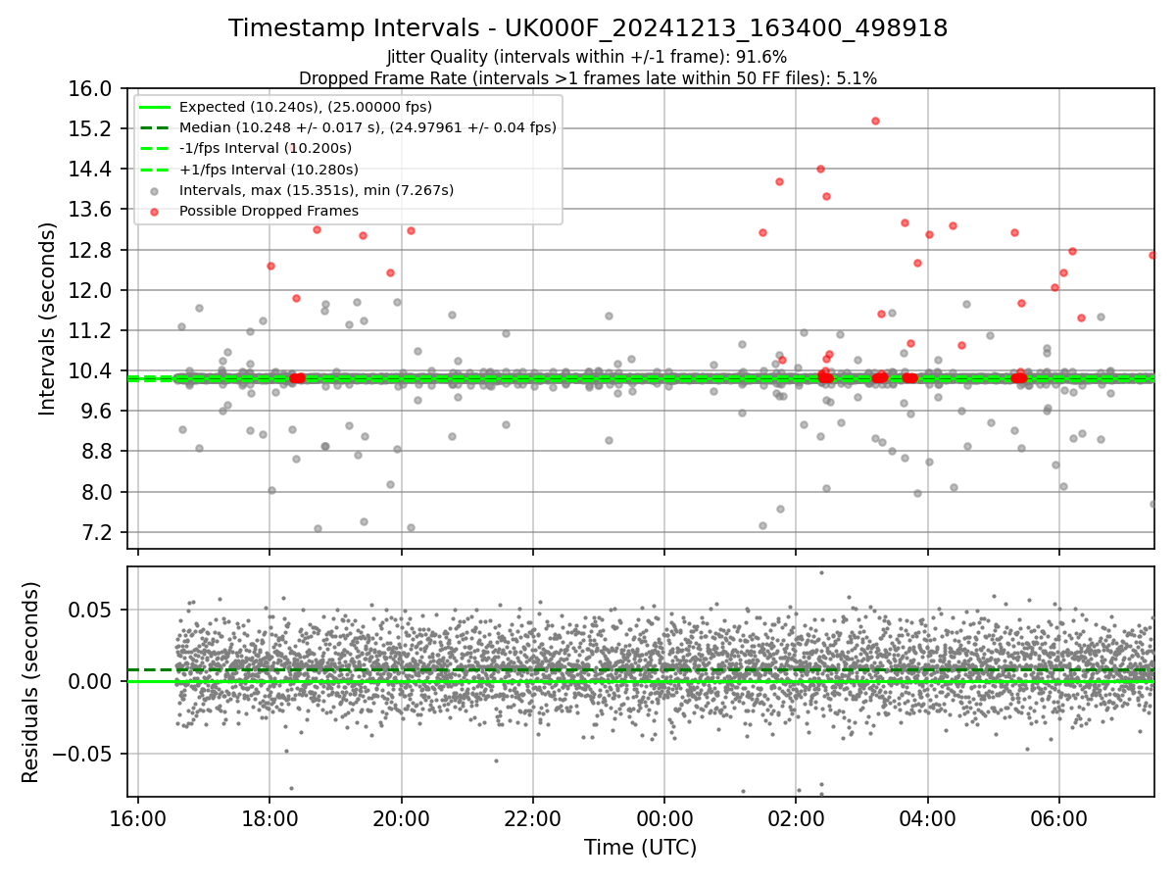Click the '04:00' x-axis tick label
The width and height of the screenshot is (1176, 882).
tap(928, 819)
